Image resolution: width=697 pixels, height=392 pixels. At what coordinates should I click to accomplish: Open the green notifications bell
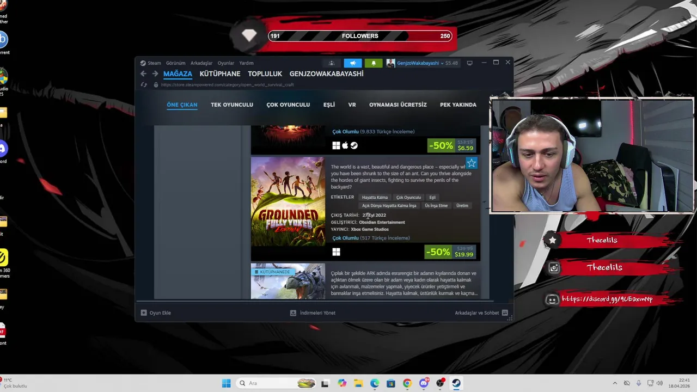coord(374,63)
